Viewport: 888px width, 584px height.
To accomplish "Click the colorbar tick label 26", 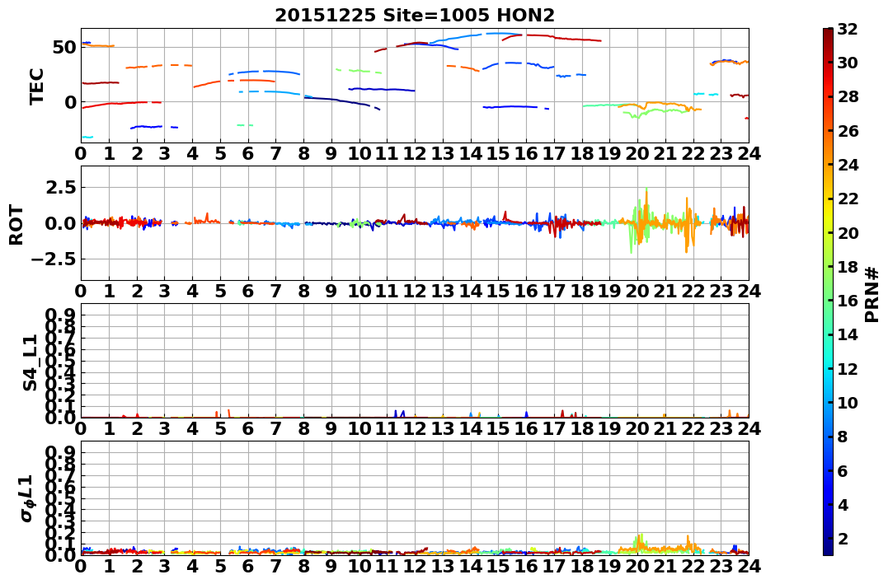I will click(x=848, y=131).
